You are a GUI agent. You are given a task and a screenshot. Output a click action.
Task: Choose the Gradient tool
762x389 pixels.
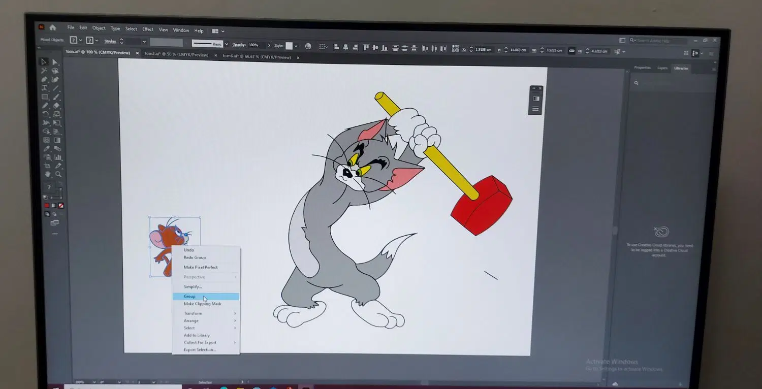click(x=57, y=140)
